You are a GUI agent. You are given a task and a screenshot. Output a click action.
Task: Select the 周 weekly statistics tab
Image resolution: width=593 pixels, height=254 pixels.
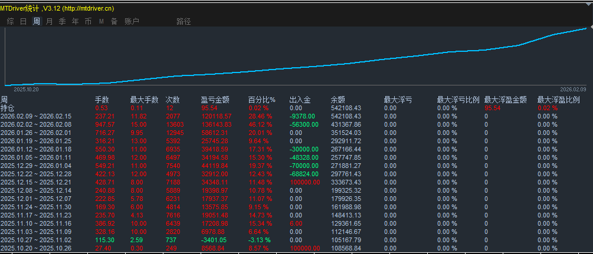click(x=37, y=22)
